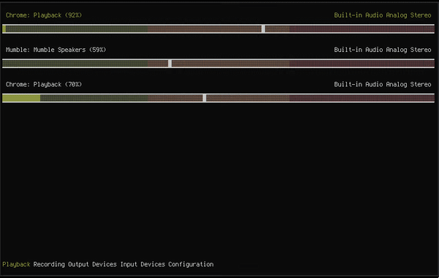Click the output device name for Chrome 92% stream

coord(383,15)
